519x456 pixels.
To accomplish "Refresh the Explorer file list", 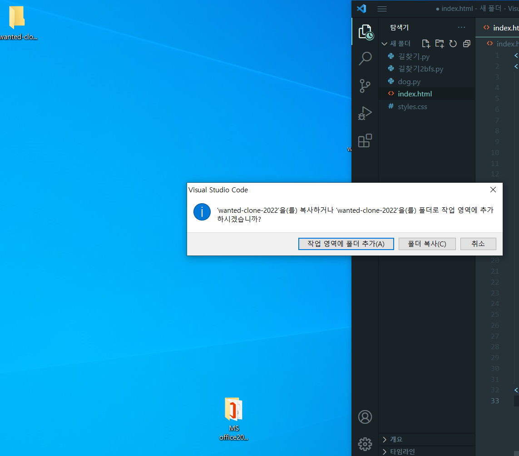I will coord(453,43).
